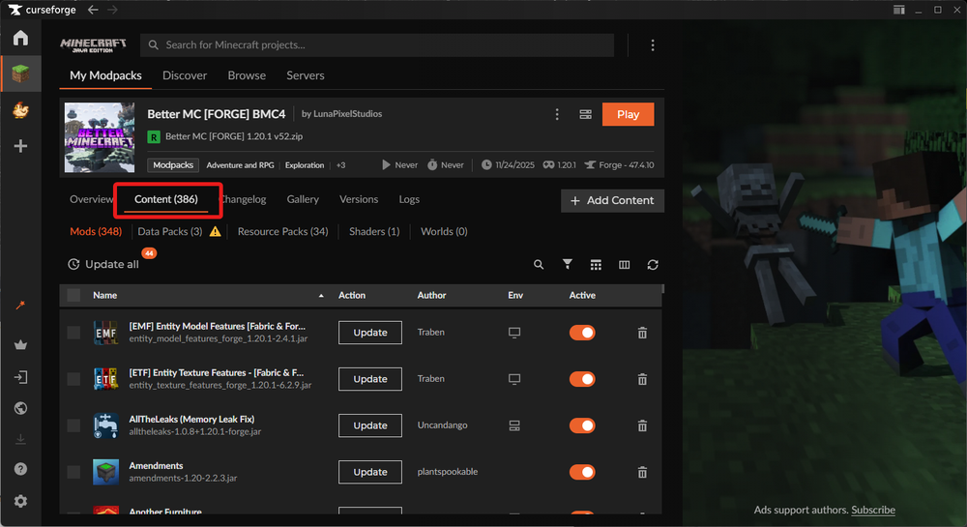Click the Subscribe link
The height and width of the screenshot is (527, 967).
click(873, 511)
